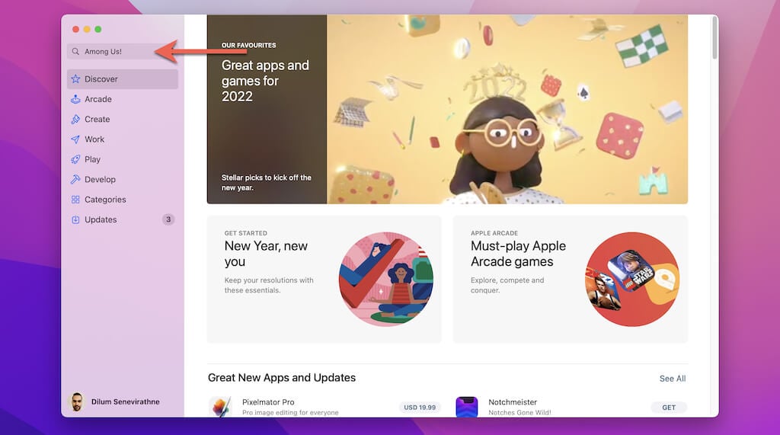Click 'Pro image editing for everyone' subtitle
The height and width of the screenshot is (435, 780).
point(290,413)
